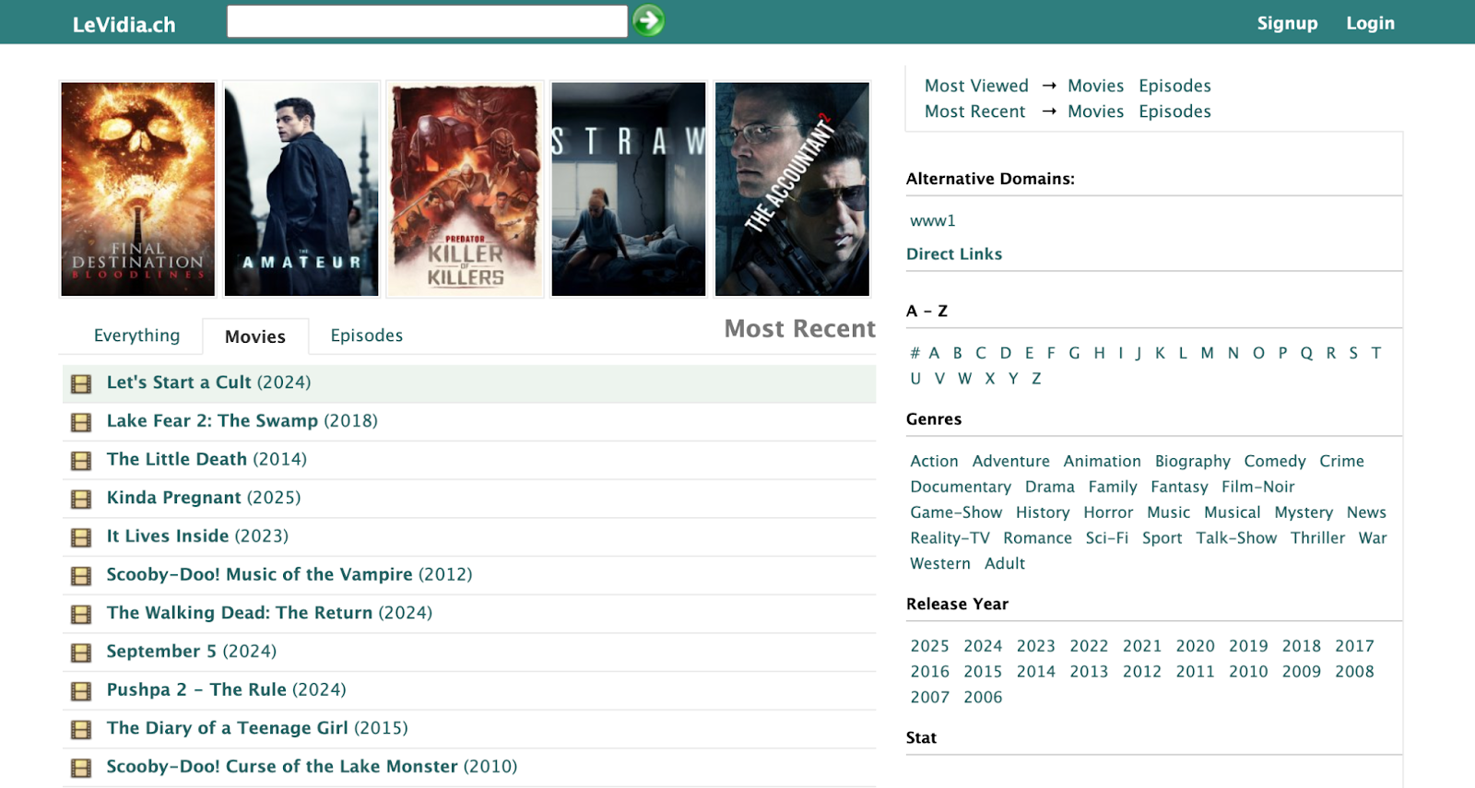Open Most Recent Movies link
This screenshot has width=1475, height=788.
(1095, 112)
